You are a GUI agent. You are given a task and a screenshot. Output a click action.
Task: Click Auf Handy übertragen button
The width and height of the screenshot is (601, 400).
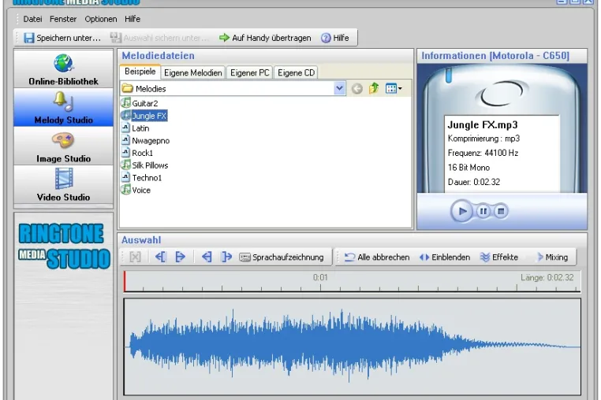pyautogui.click(x=265, y=38)
